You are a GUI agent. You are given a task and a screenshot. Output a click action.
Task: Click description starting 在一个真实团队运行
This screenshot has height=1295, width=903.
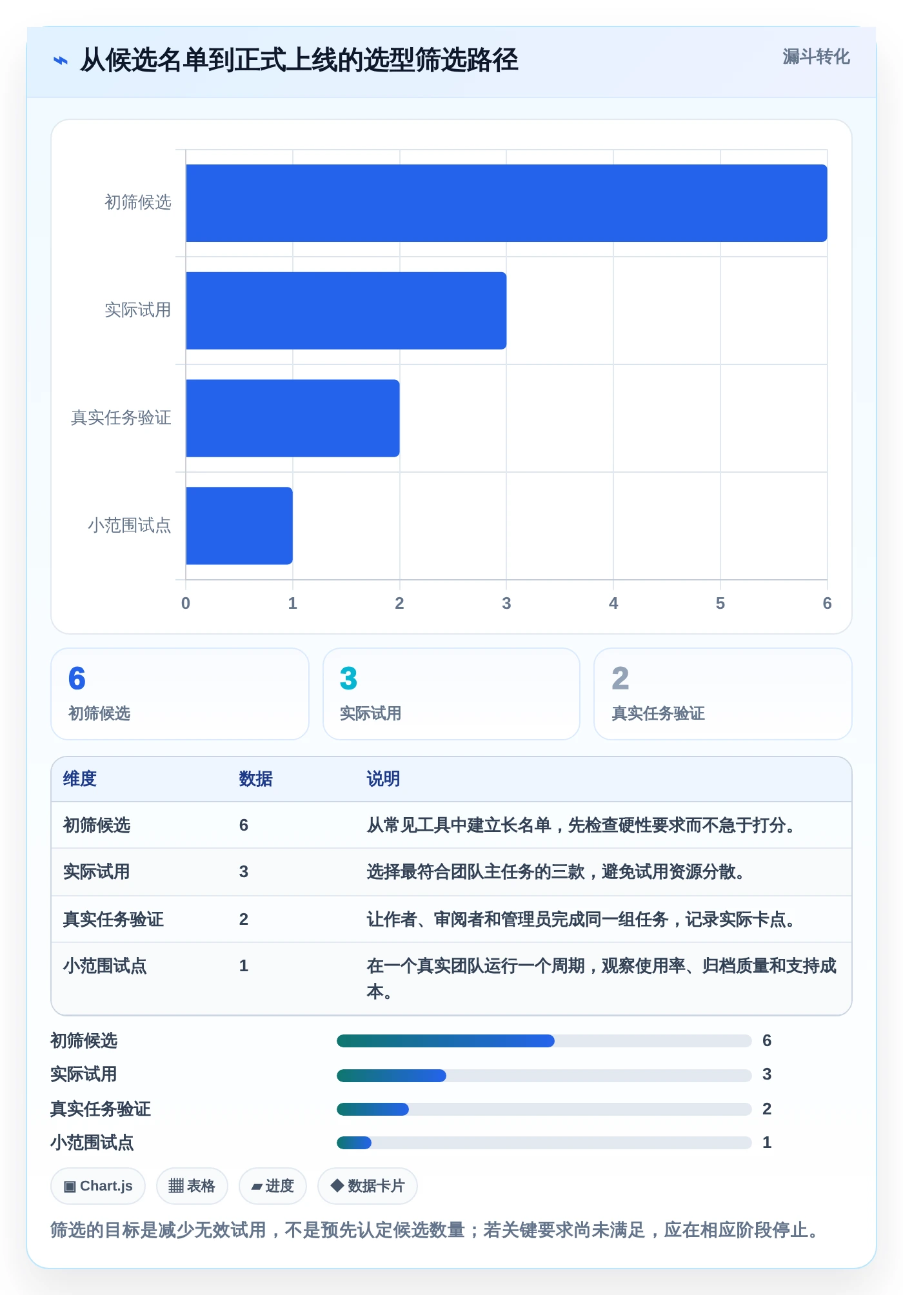click(602, 979)
